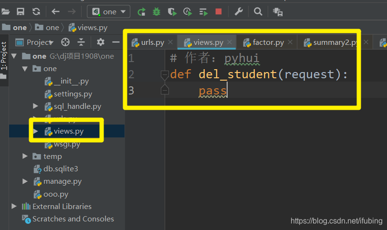Expand External Libraries arrow

tap(14, 206)
